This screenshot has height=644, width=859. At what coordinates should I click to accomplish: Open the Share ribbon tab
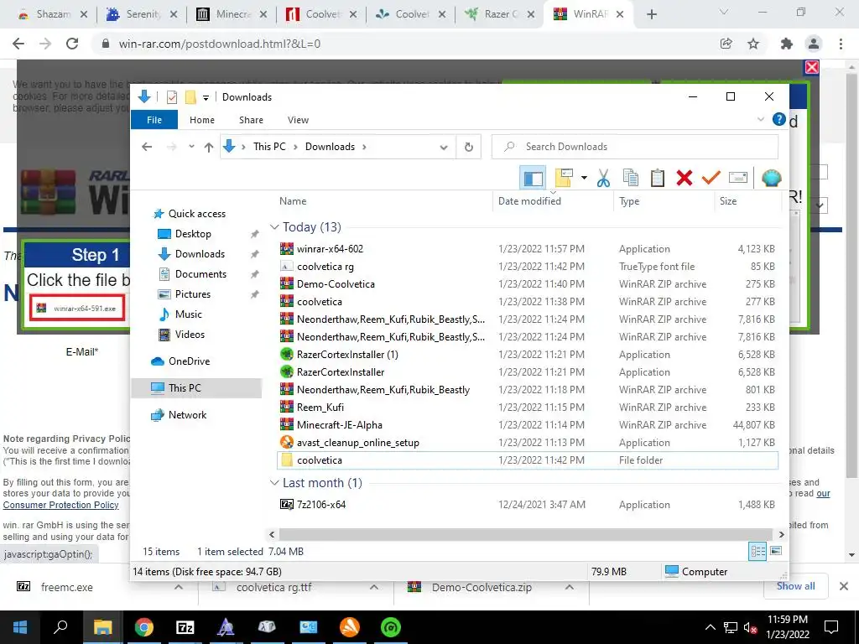coord(251,120)
